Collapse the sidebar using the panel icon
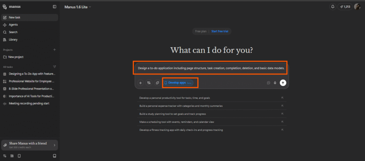 (54, 6)
